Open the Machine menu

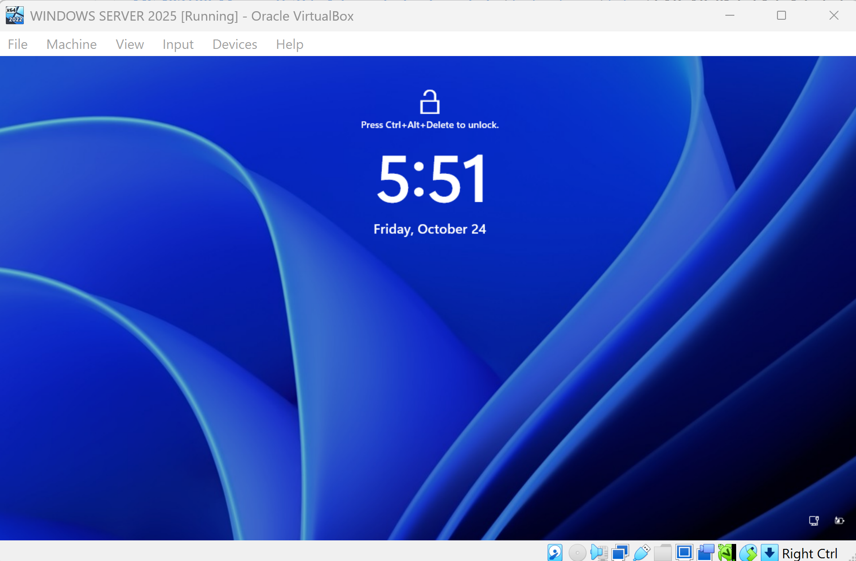71,44
